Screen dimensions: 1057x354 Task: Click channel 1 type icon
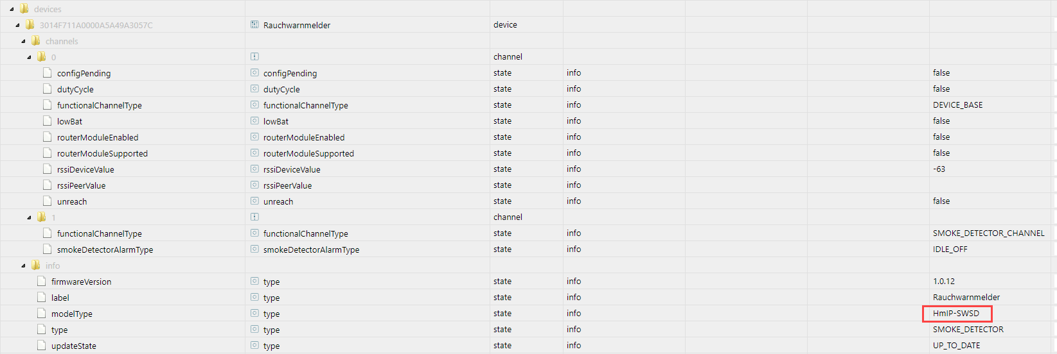pos(254,217)
